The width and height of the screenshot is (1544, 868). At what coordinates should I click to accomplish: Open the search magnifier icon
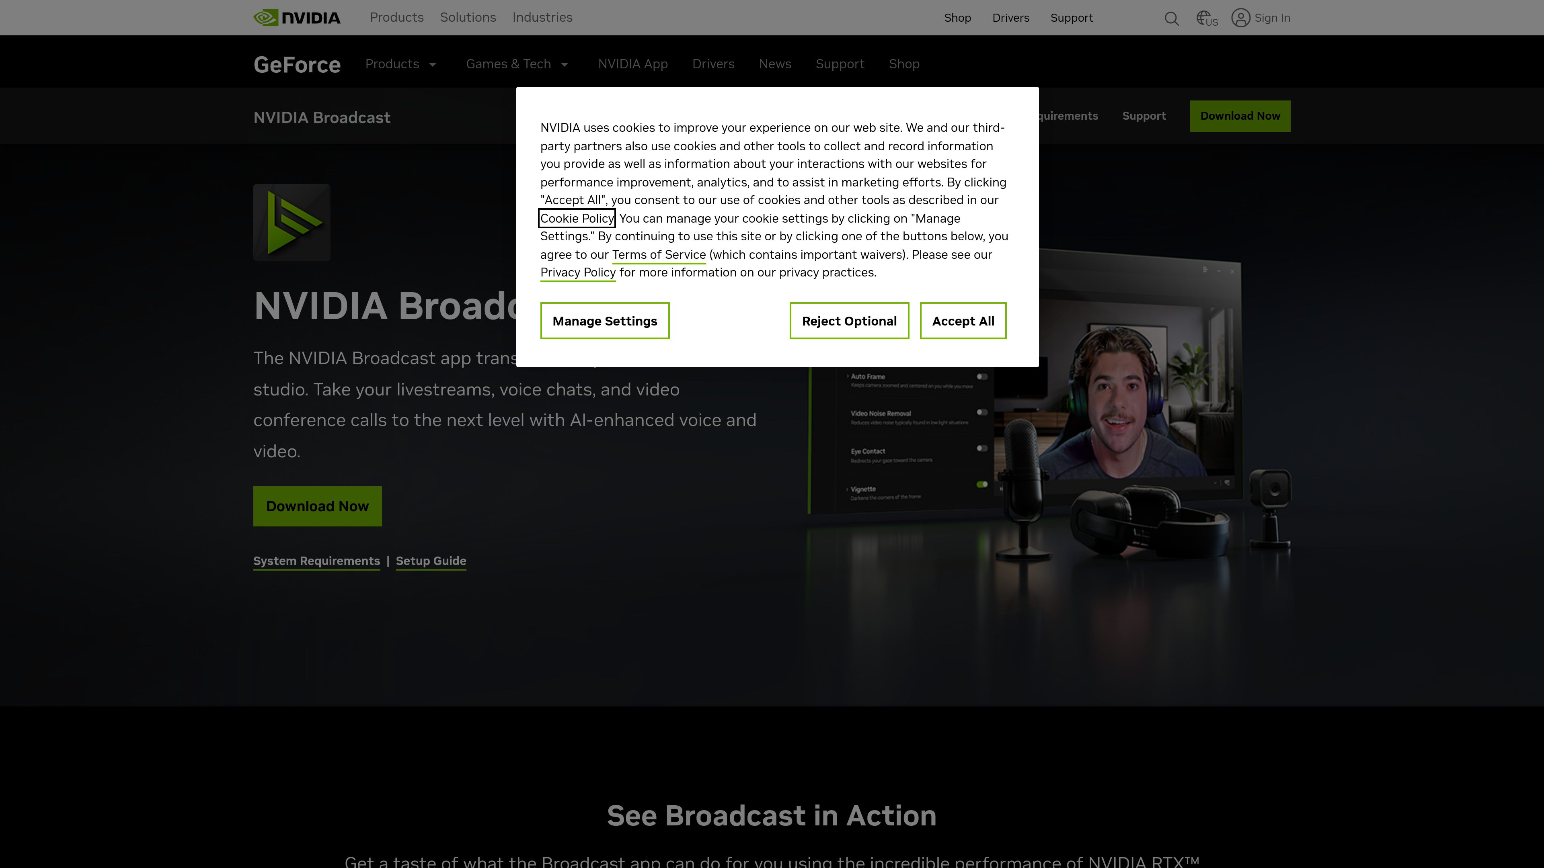pyautogui.click(x=1171, y=18)
